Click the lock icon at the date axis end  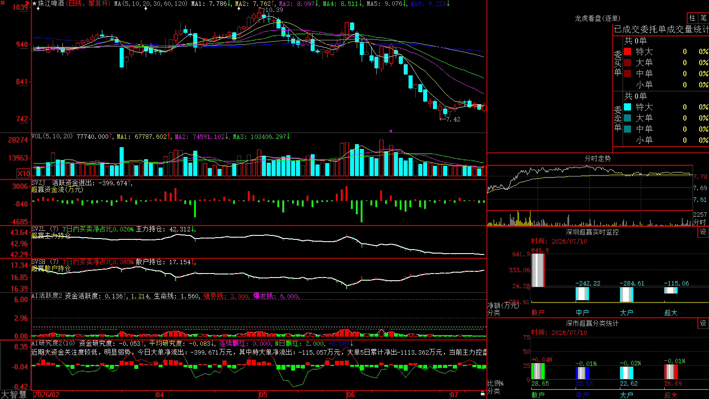tap(483, 393)
